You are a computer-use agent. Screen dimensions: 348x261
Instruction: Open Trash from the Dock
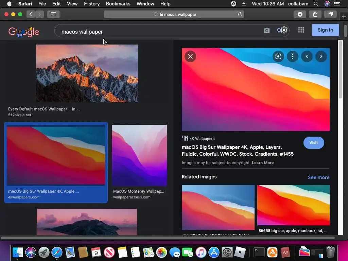[x=330, y=252]
